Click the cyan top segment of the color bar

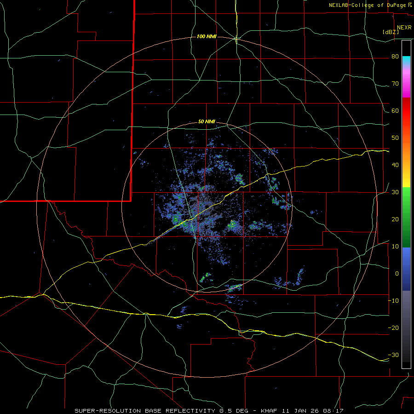tap(406, 61)
